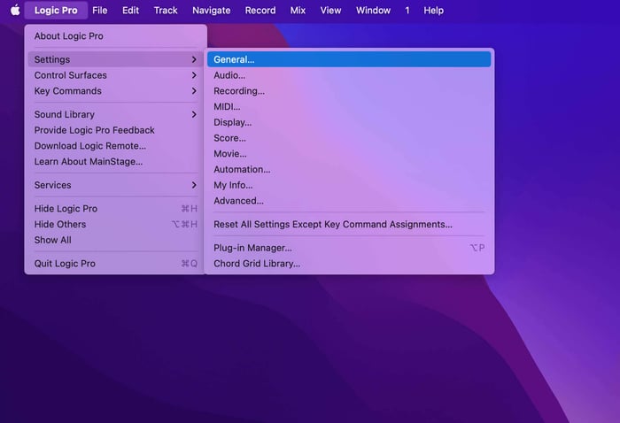Open MIDI… settings
The image size is (620, 423).
click(349, 107)
